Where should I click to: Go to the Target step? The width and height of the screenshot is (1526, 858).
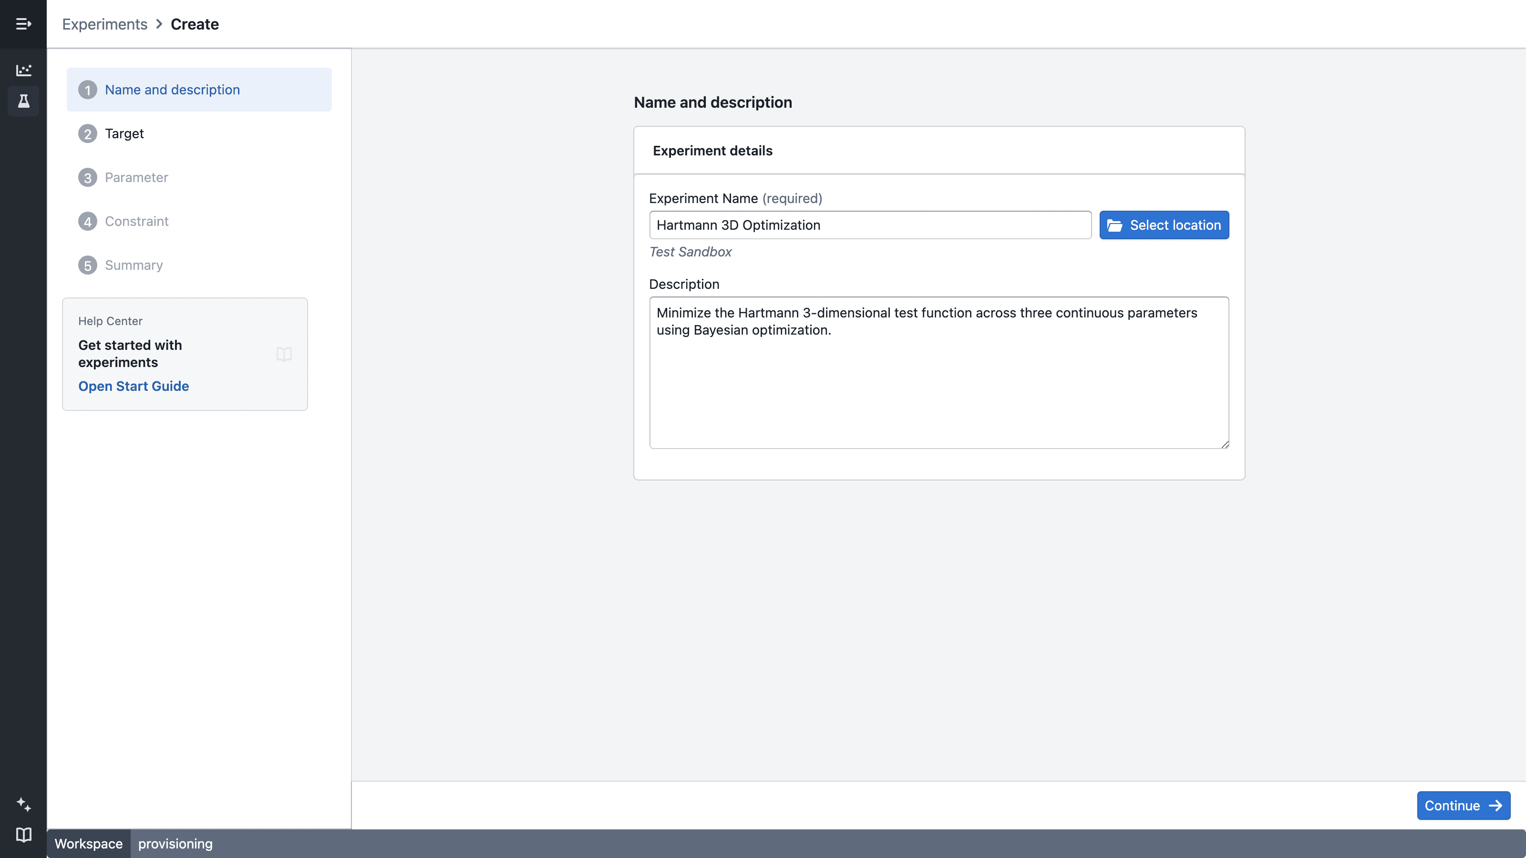[x=199, y=133]
